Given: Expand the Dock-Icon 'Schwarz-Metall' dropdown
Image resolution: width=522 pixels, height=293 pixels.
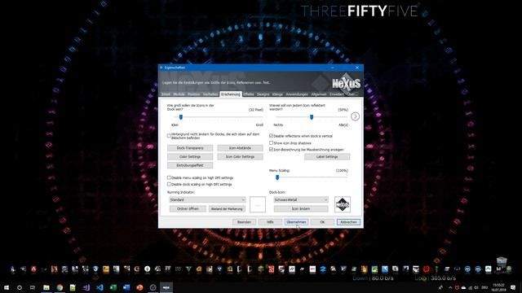Looking at the screenshot, I should [x=301, y=199].
